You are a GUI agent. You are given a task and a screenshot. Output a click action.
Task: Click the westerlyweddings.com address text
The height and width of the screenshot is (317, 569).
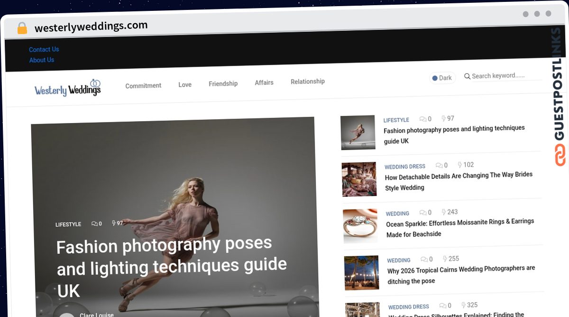(91, 26)
